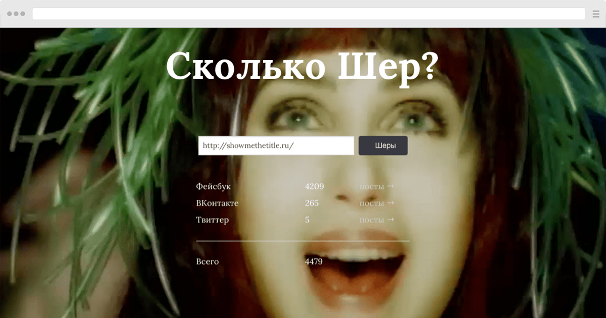The width and height of the screenshot is (606, 318).
Task: Click the total share count 4479
Action: pos(314,261)
